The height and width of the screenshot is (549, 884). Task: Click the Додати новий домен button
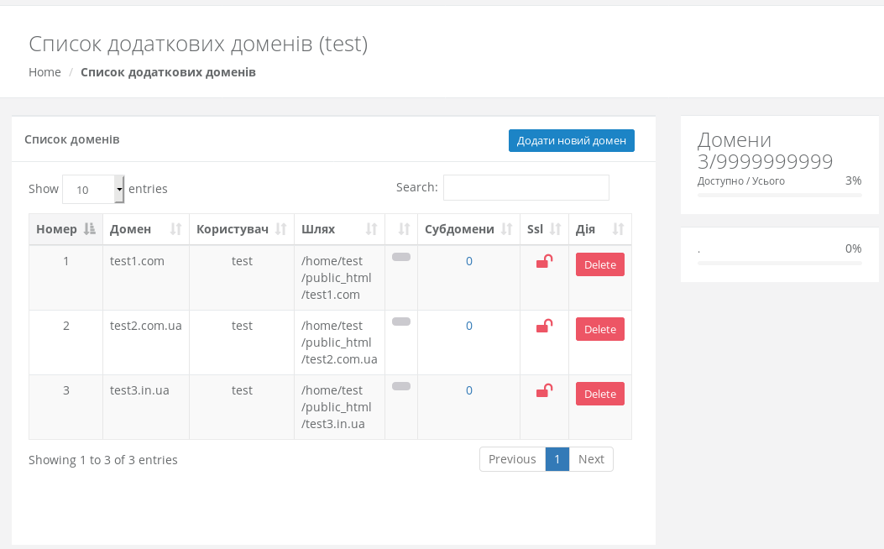click(571, 141)
